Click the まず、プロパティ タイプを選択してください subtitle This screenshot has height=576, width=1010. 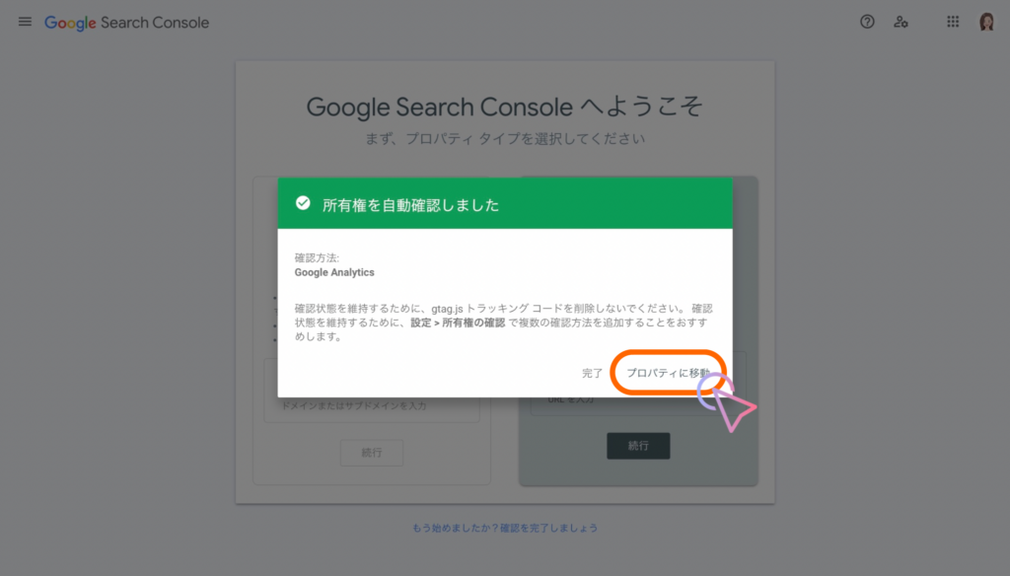coord(505,138)
